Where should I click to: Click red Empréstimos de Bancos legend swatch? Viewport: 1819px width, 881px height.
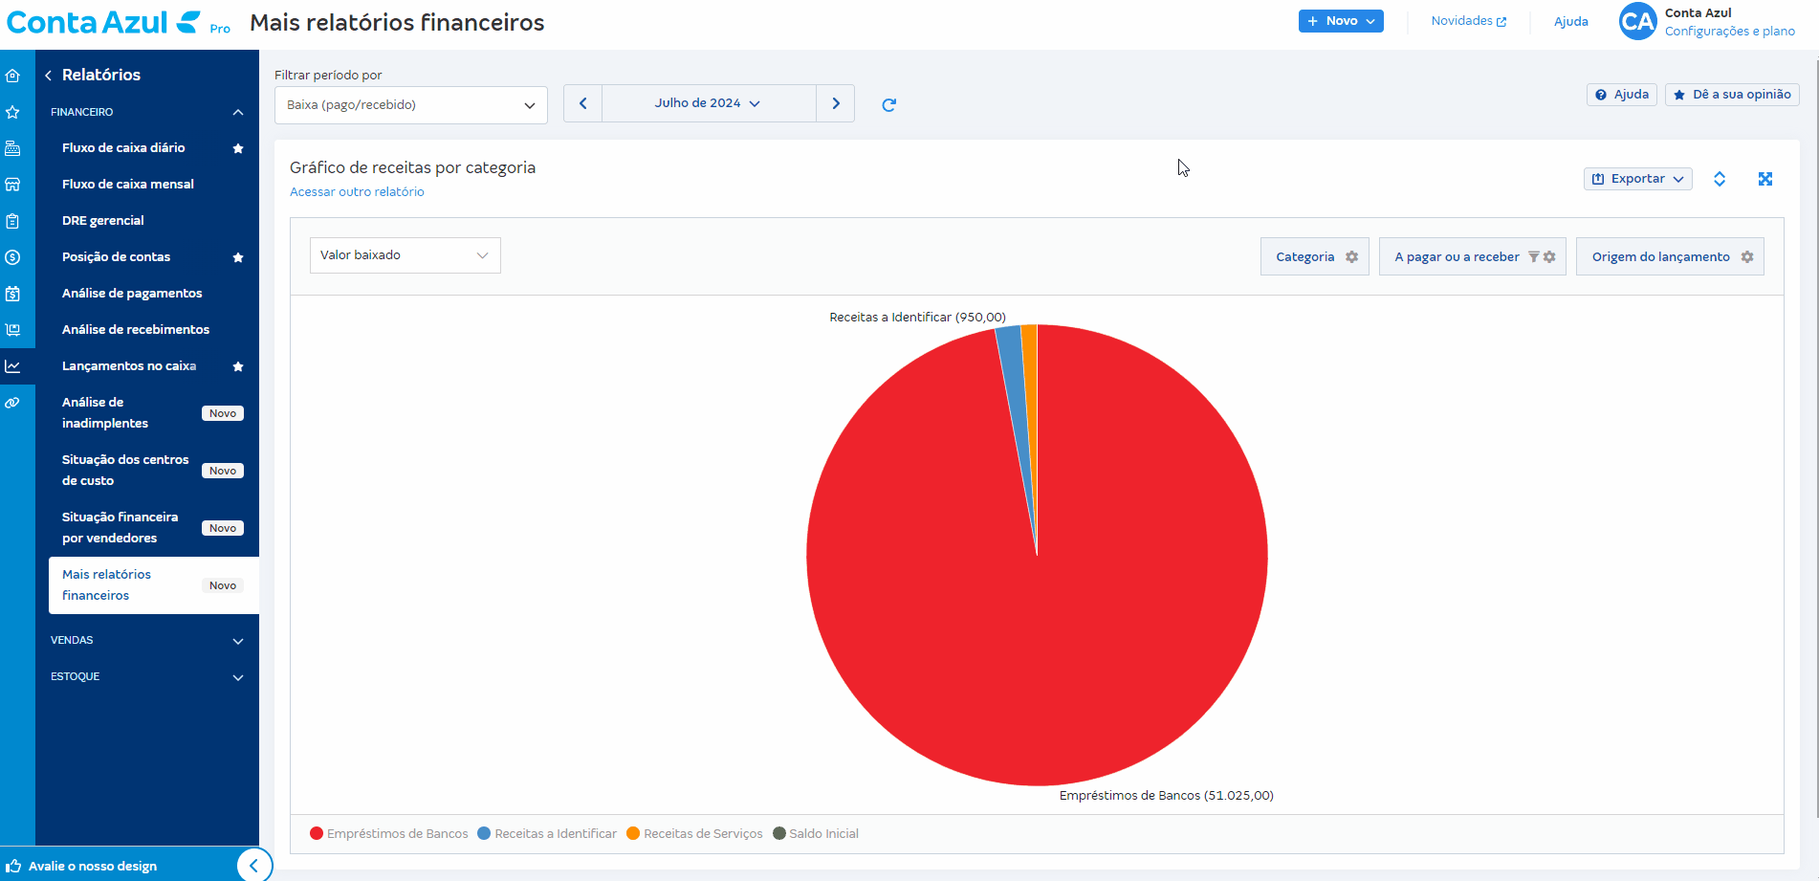point(317,833)
